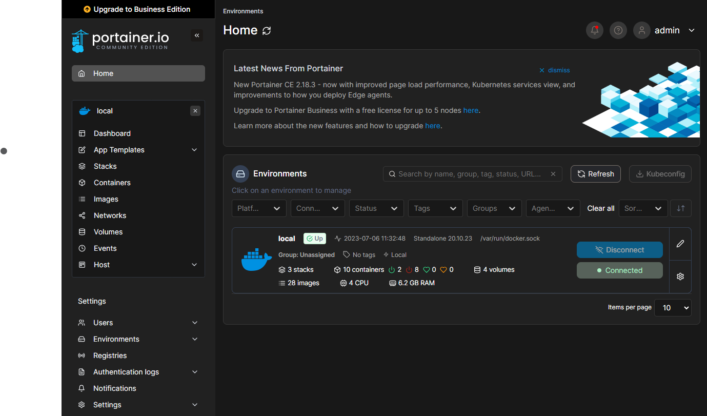Screen dimensions: 707x416
Task: Click the Containers cube icon in sidebar
Action: point(82,183)
